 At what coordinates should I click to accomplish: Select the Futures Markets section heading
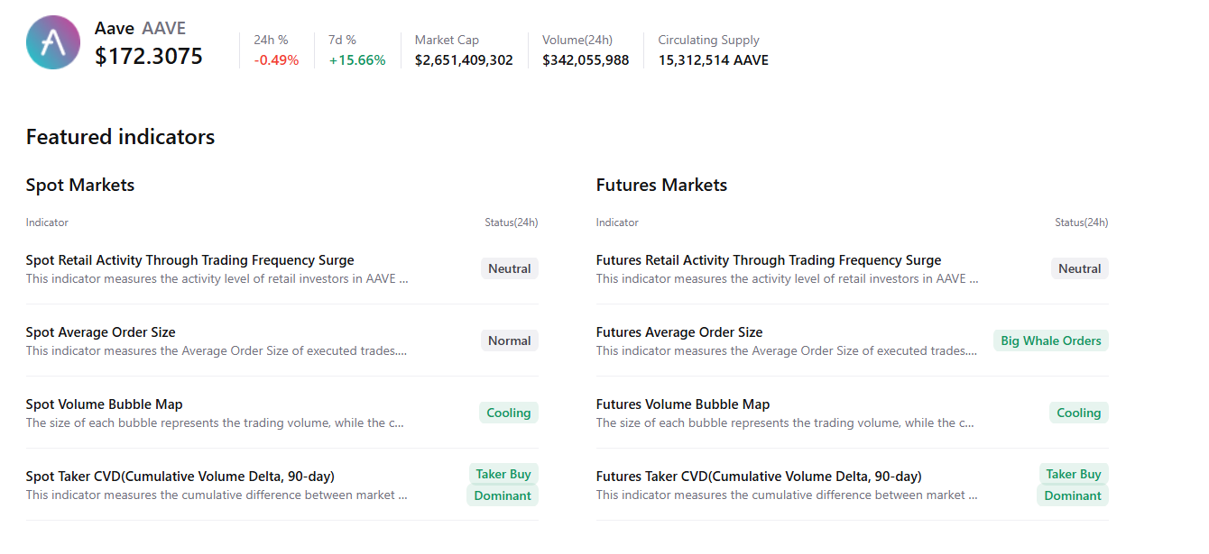[660, 185]
